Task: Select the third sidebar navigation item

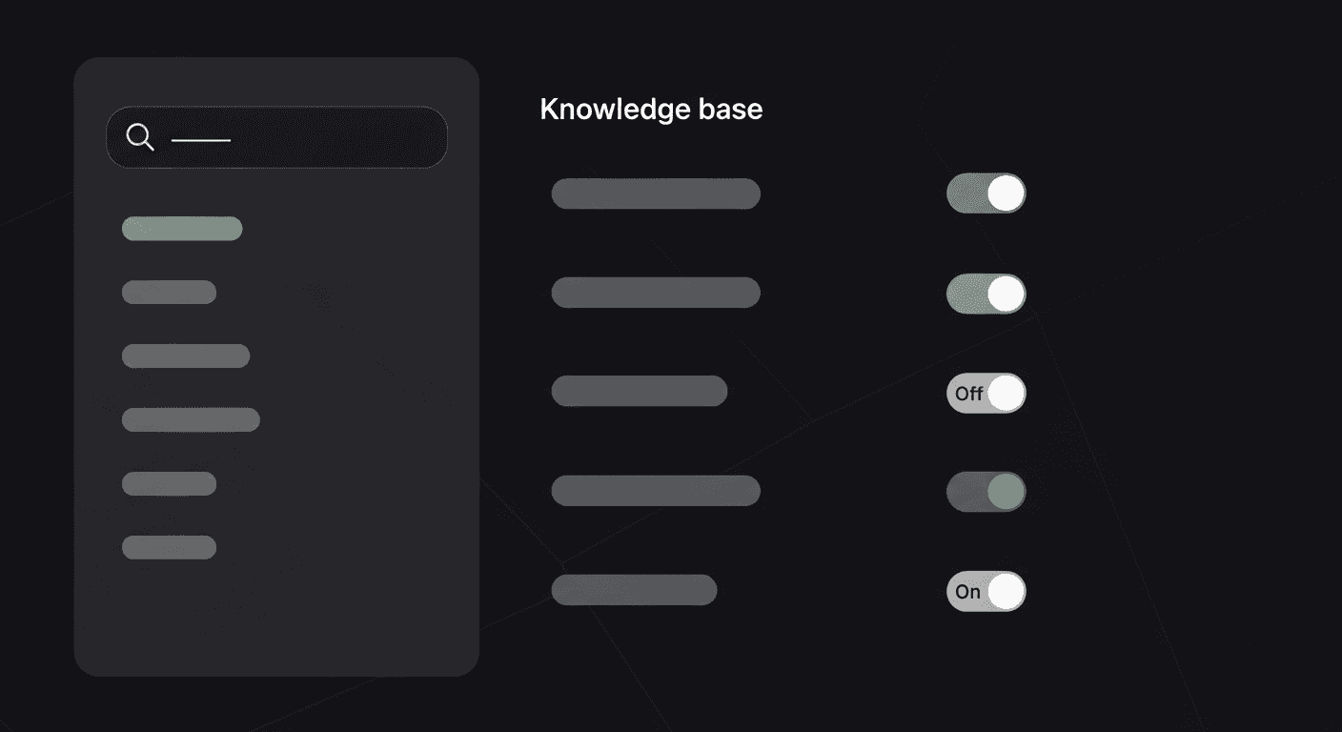Action: tap(186, 356)
